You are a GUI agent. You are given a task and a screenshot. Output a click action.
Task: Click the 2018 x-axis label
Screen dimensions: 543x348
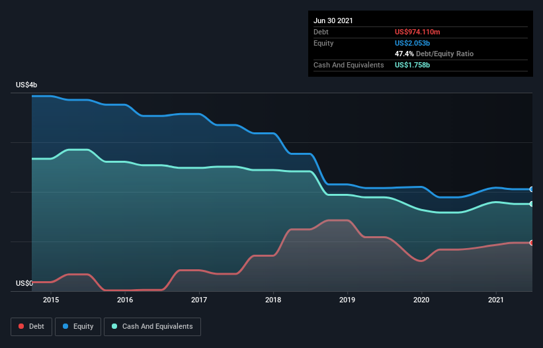click(x=273, y=300)
